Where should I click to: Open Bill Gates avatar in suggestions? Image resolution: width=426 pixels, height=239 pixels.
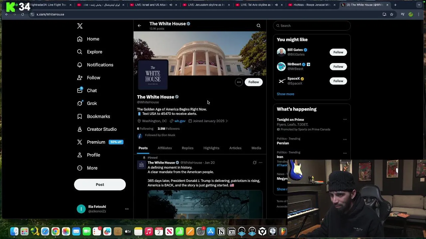coord(281,52)
